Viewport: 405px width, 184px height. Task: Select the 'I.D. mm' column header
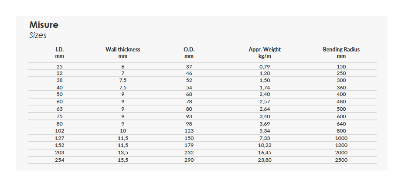tap(60, 52)
